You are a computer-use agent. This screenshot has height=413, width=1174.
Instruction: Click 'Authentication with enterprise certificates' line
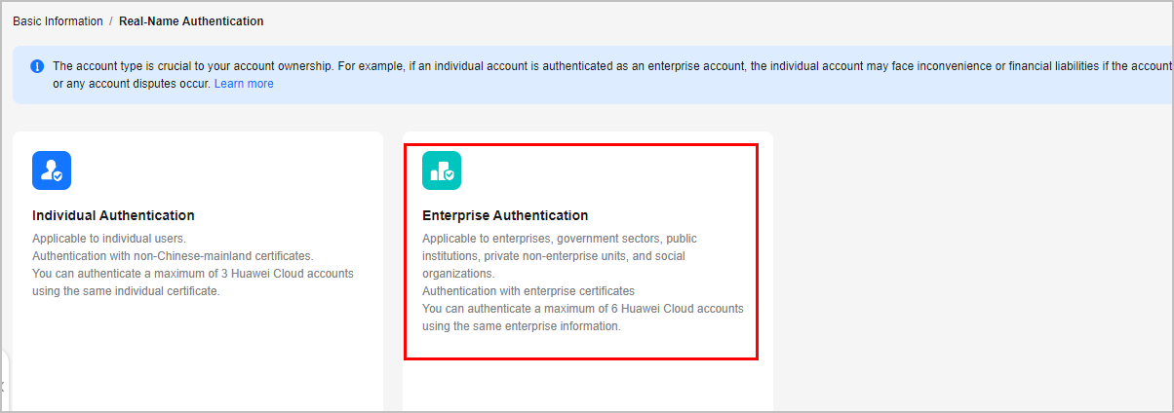(528, 291)
